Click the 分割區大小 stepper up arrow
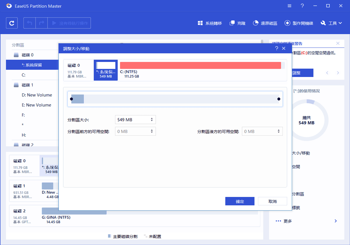This screenshot has width=350, height=245. [151, 118]
